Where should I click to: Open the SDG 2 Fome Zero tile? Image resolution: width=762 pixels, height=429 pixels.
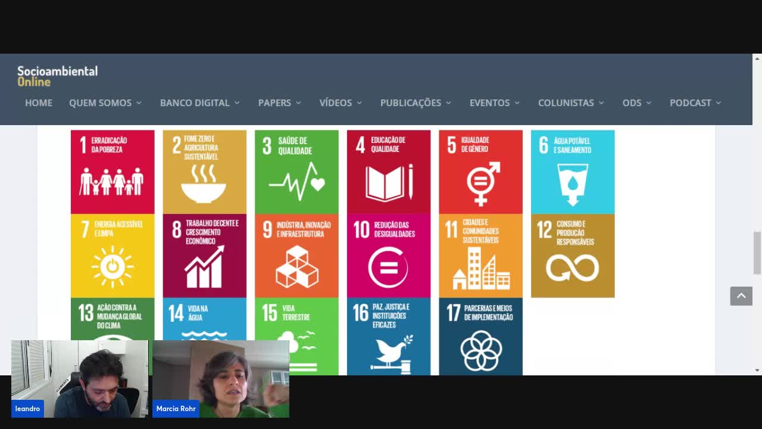click(204, 172)
